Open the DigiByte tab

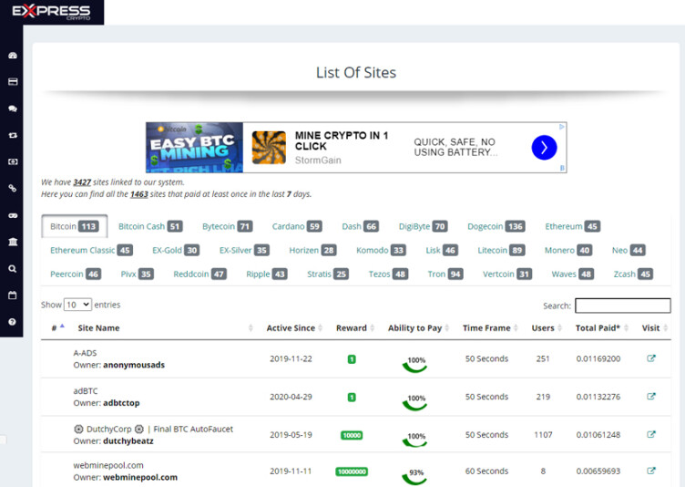(423, 226)
